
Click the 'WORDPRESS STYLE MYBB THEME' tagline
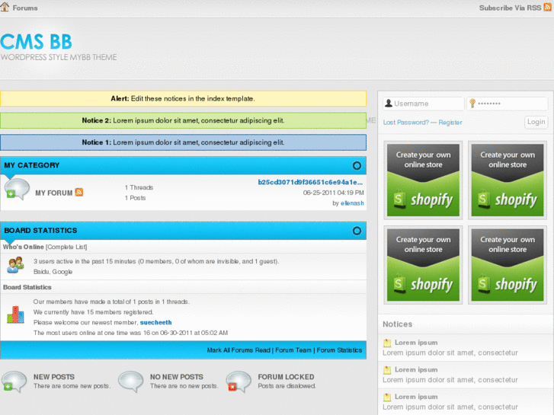point(59,57)
